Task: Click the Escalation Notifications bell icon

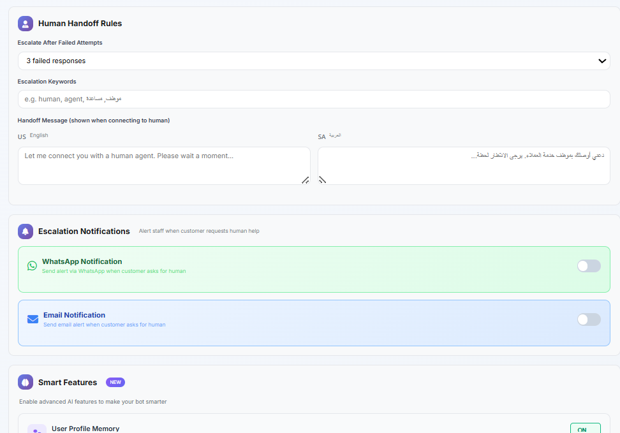Action: (x=26, y=231)
